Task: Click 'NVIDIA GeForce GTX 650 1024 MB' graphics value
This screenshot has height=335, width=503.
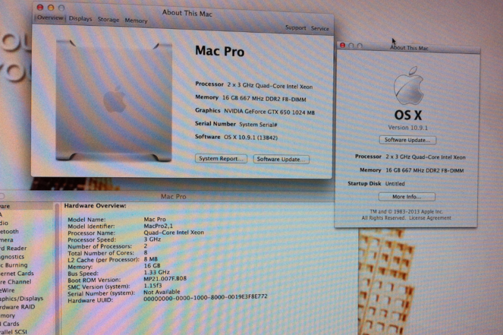Action: (269, 112)
